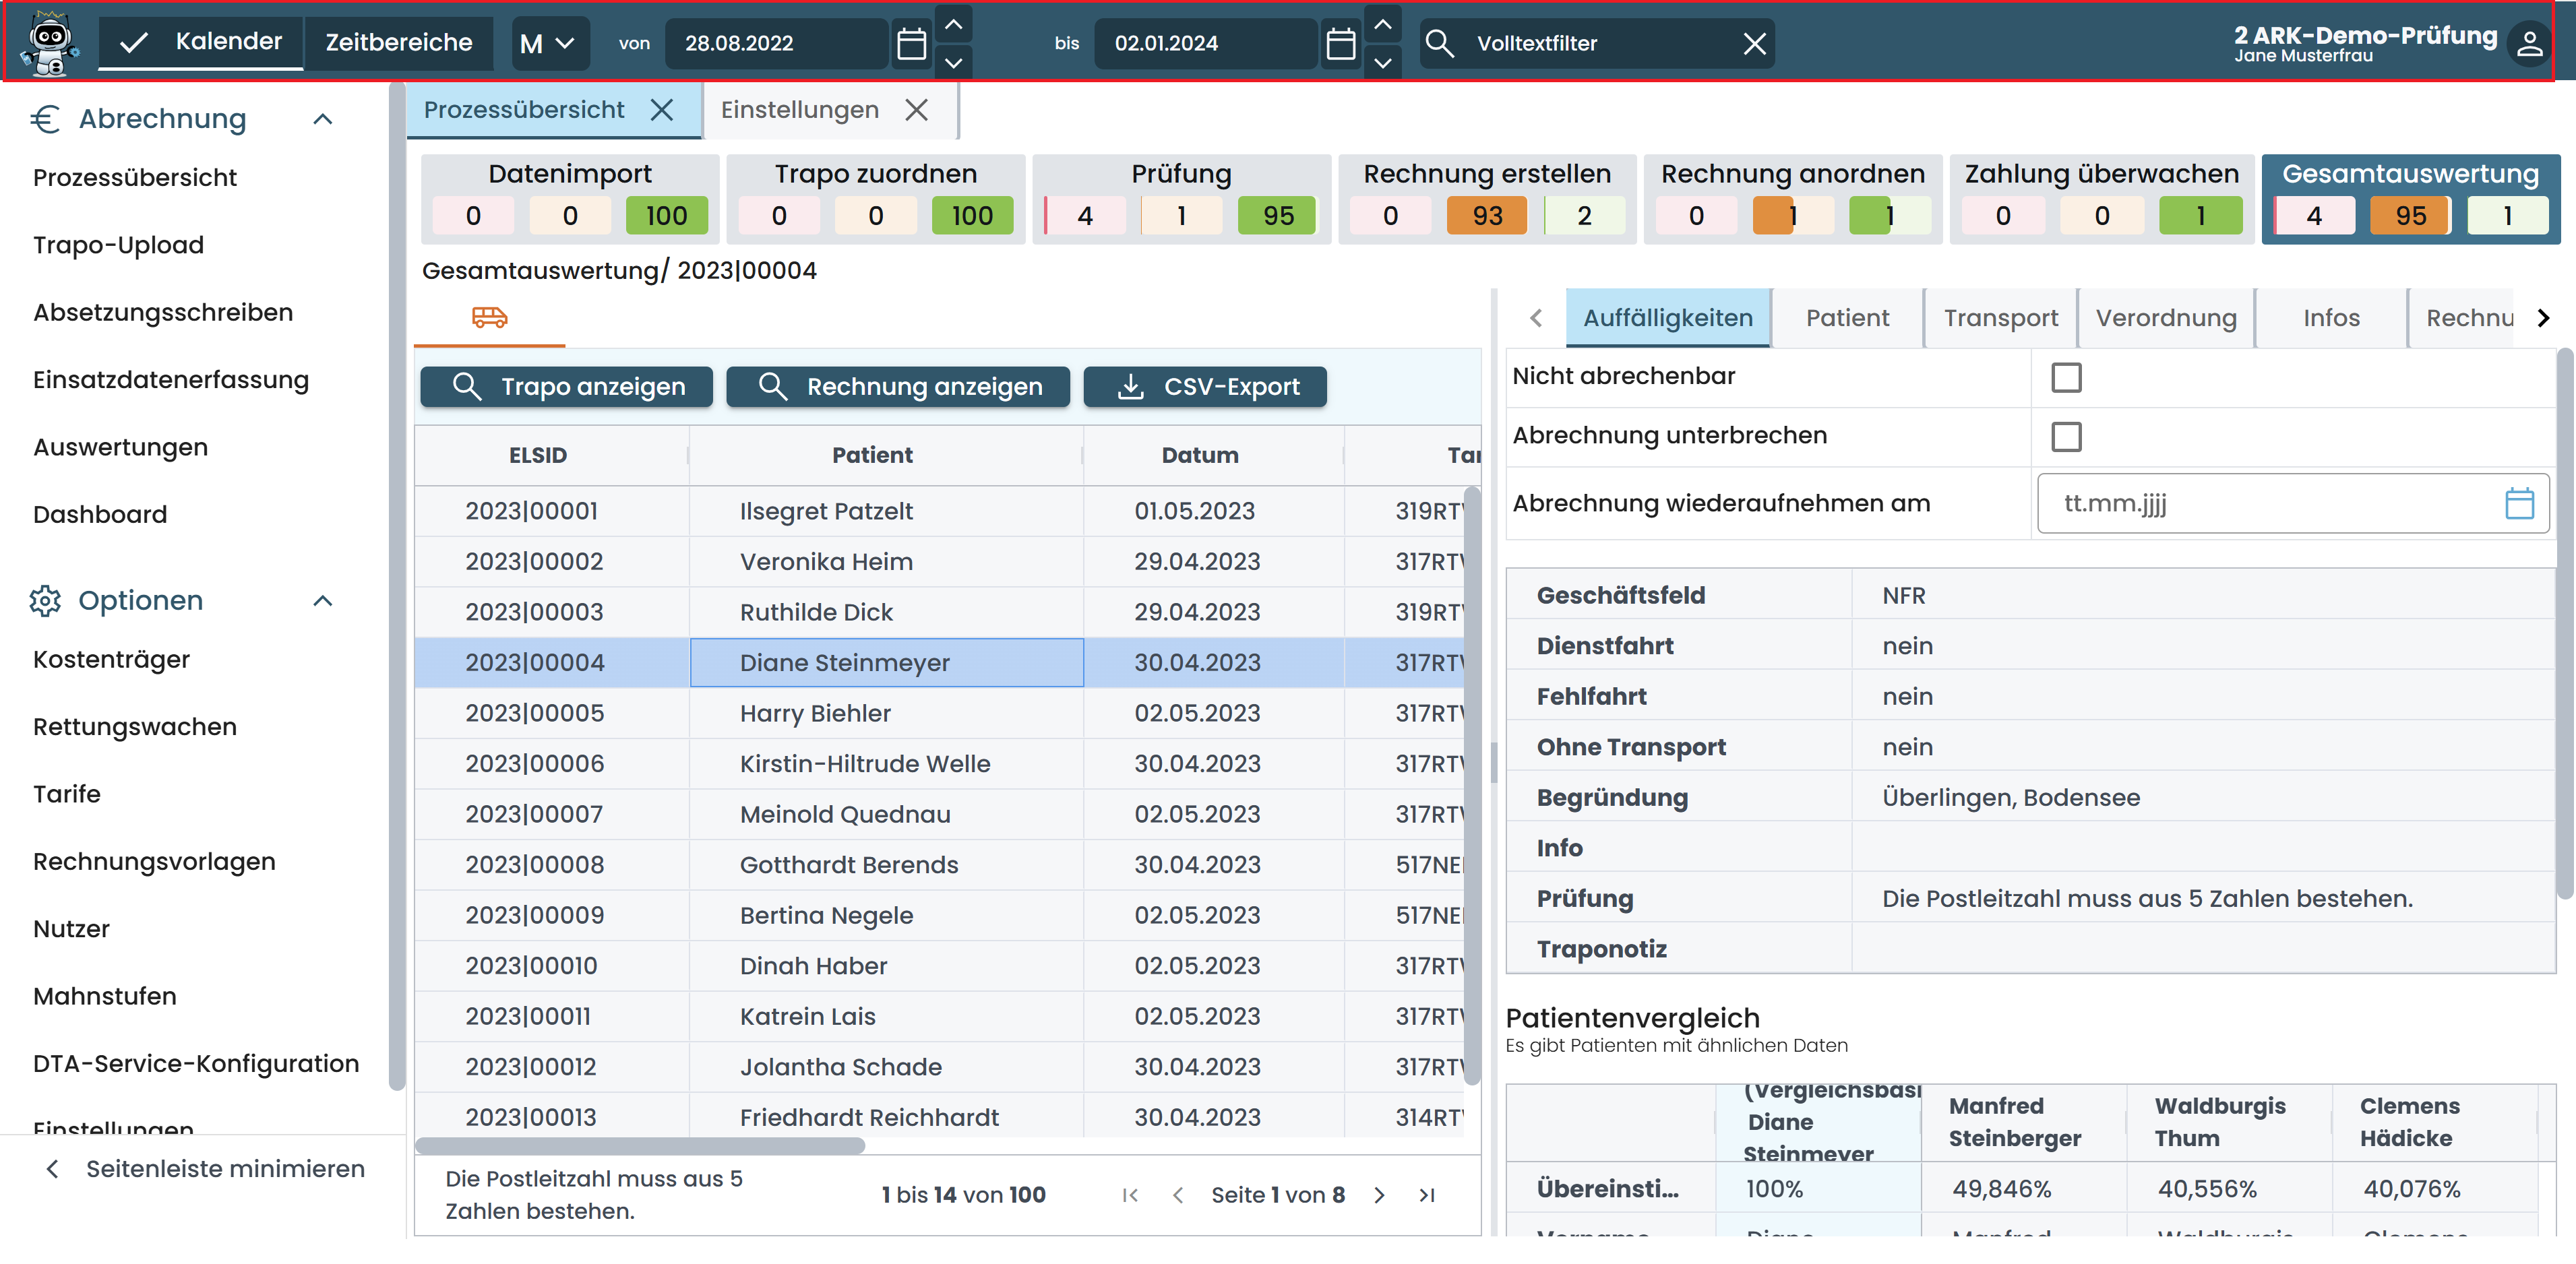2576x1264 pixels.
Task: Open the Transport detail tab
Action: (2000, 318)
